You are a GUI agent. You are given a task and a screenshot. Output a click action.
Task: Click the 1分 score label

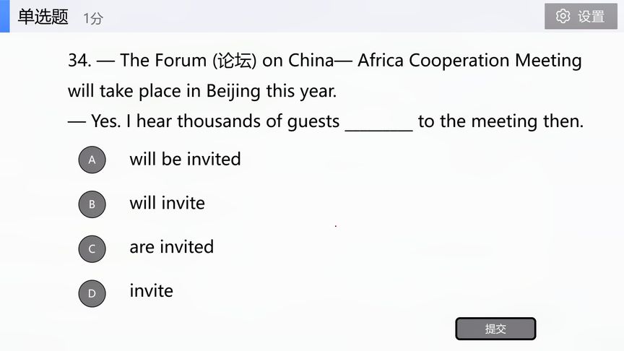92,18
